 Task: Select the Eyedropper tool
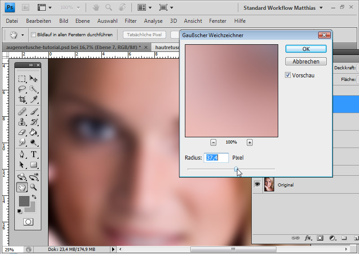coord(33,99)
